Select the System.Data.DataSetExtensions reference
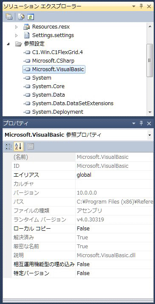155x304 pixels. click(x=73, y=103)
